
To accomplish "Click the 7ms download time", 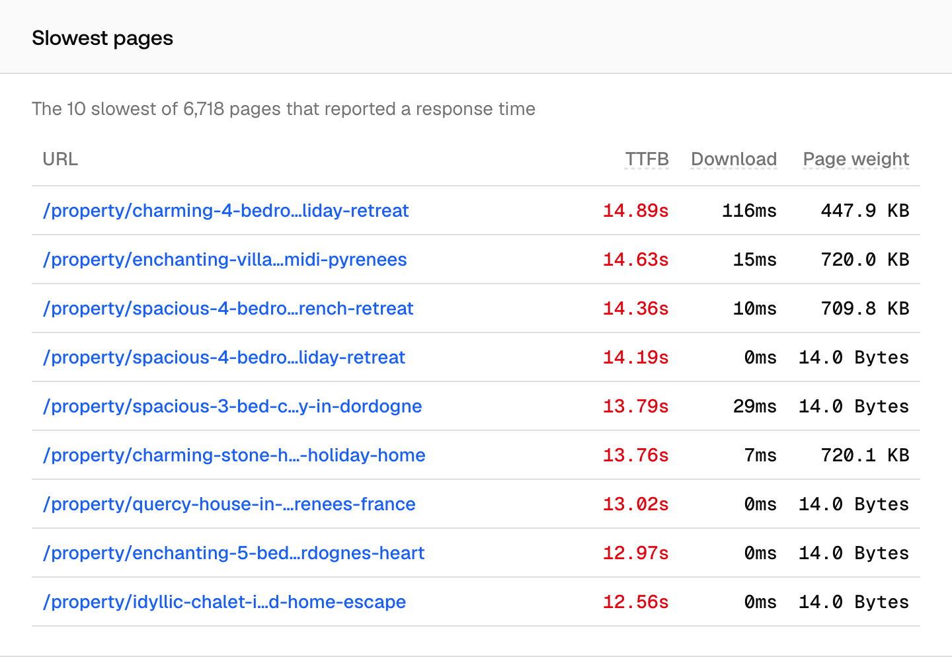I will [760, 455].
